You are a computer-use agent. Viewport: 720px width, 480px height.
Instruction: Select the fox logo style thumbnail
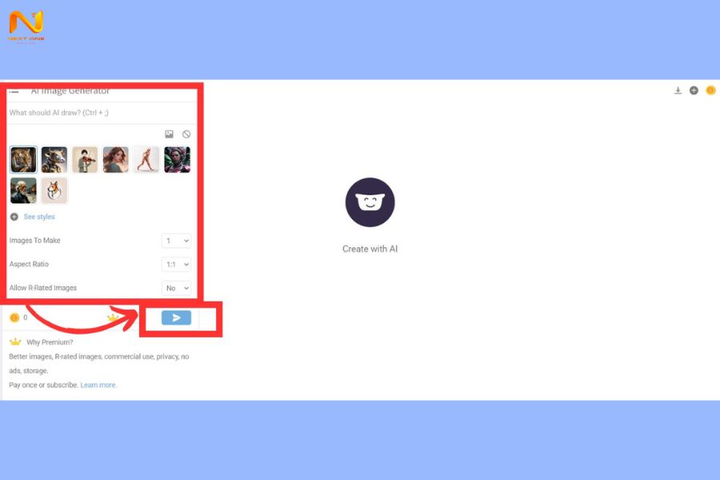click(x=54, y=190)
